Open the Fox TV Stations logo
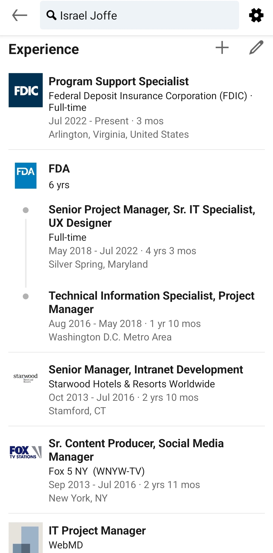Screen dimensions: 273x553 (x=26, y=452)
